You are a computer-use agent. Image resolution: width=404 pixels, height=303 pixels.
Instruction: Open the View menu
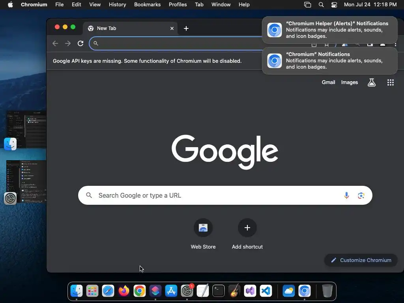[95, 5]
